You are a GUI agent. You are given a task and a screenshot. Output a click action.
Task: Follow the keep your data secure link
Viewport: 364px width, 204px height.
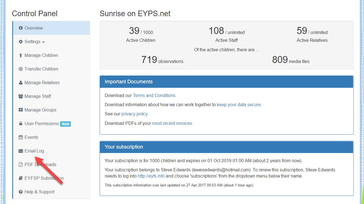pyautogui.click(x=239, y=105)
